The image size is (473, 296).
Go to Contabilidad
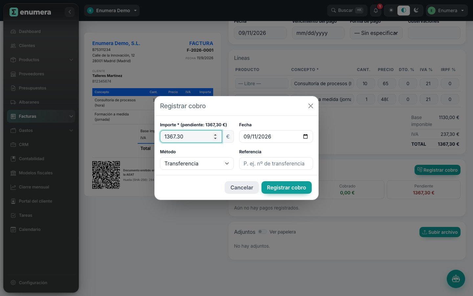[41, 159]
